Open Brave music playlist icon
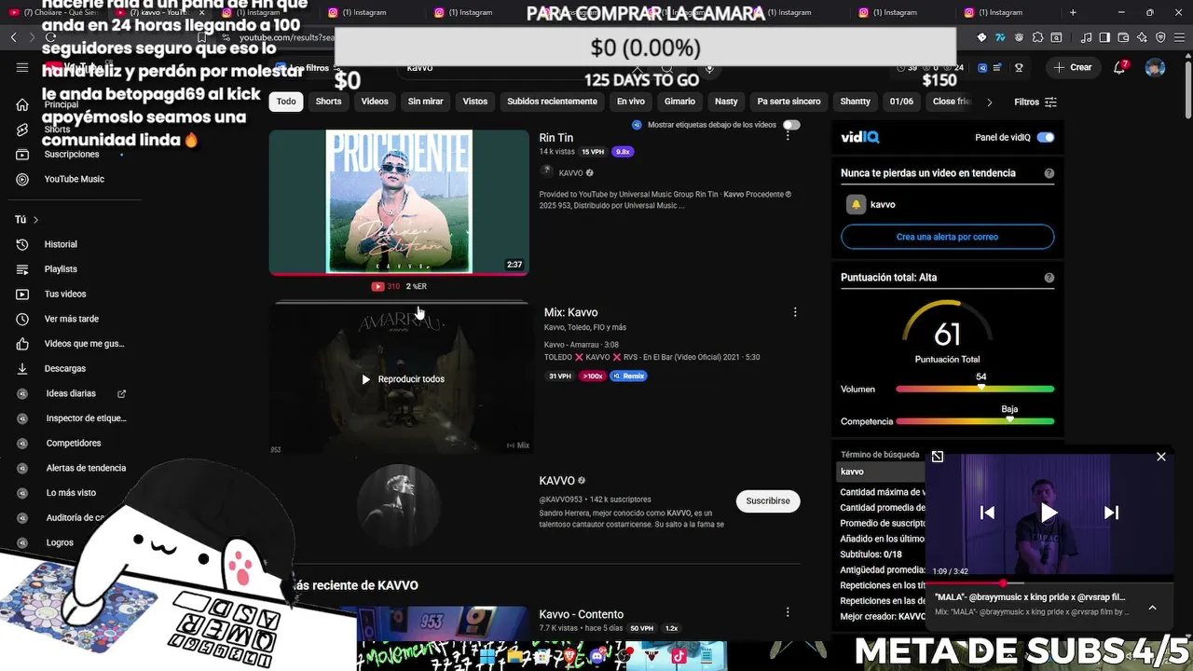 click(1087, 37)
